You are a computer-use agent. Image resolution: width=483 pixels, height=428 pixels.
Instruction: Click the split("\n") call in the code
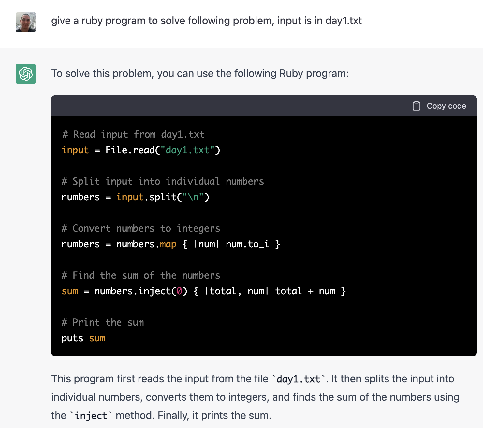[x=179, y=197]
